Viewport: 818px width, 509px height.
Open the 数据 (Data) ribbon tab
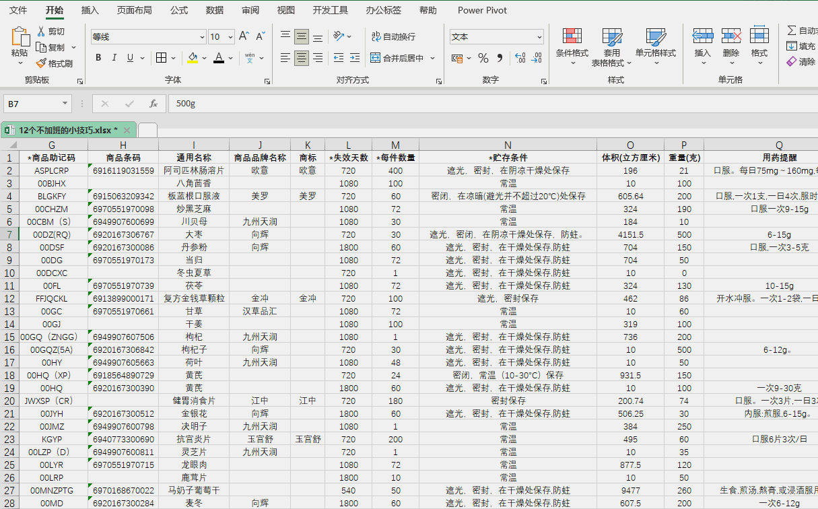215,10
